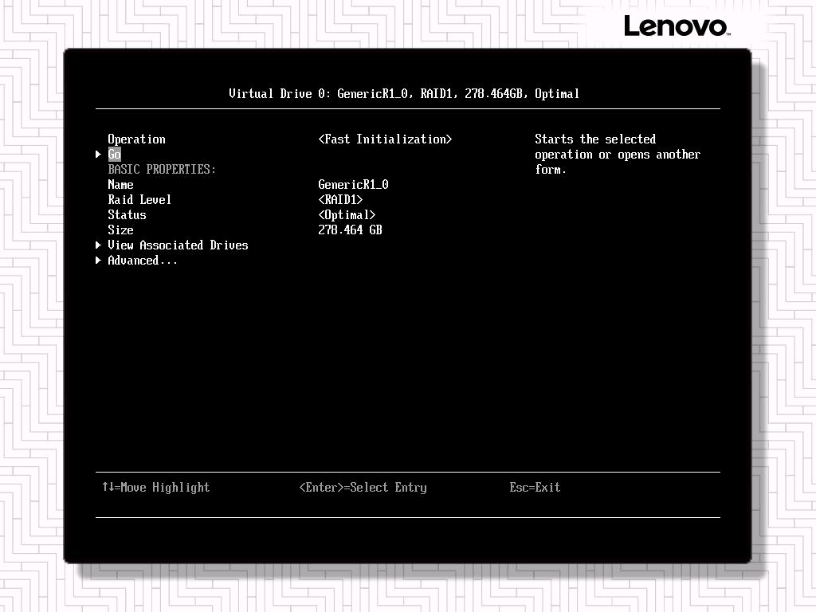The width and height of the screenshot is (816, 612).
Task: Click the Virtual Drive 0 title header
Action: [x=404, y=94]
